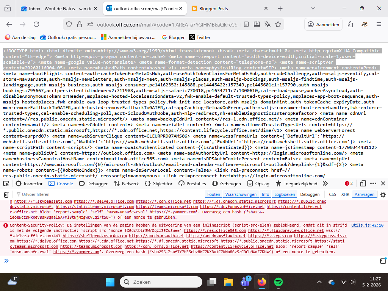This screenshot has width=388, height=291.
Task: Open console settings gear
Action: 383,194
